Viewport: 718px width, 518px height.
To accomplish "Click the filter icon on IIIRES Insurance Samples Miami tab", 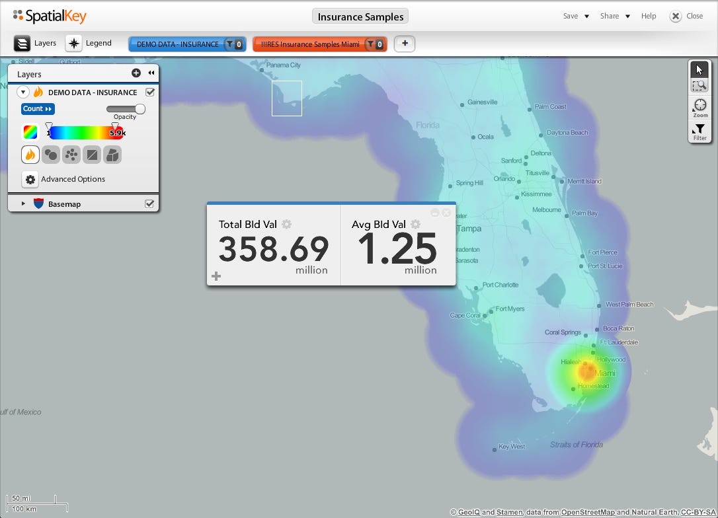I will pyautogui.click(x=370, y=44).
